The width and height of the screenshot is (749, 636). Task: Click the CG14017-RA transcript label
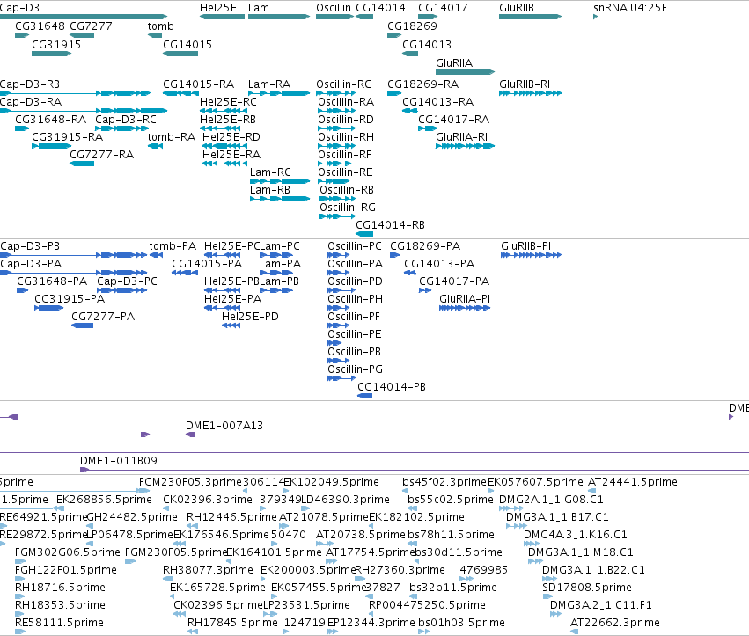(453, 120)
